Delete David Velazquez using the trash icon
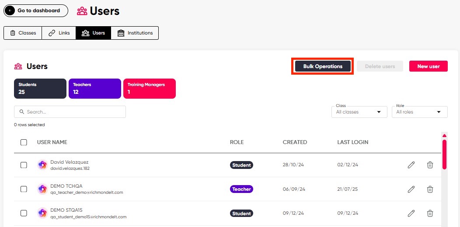The width and height of the screenshot is (460, 227). 430,165
